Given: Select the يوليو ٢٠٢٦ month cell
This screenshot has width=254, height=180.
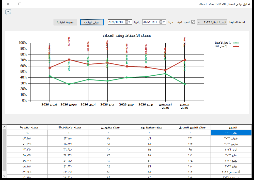Looking at the screenshot, I should pos(231,166).
